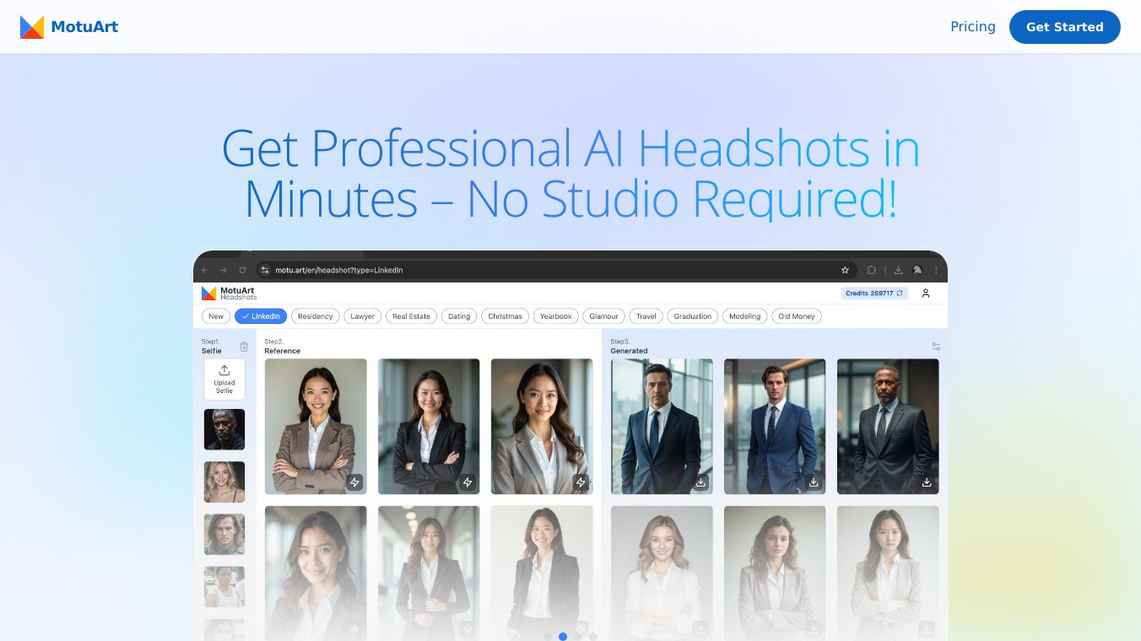Select the blonde woman selfie thumbnail
Image resolution: width=1141 pixels, height=641 pixels.
[224, 482]
